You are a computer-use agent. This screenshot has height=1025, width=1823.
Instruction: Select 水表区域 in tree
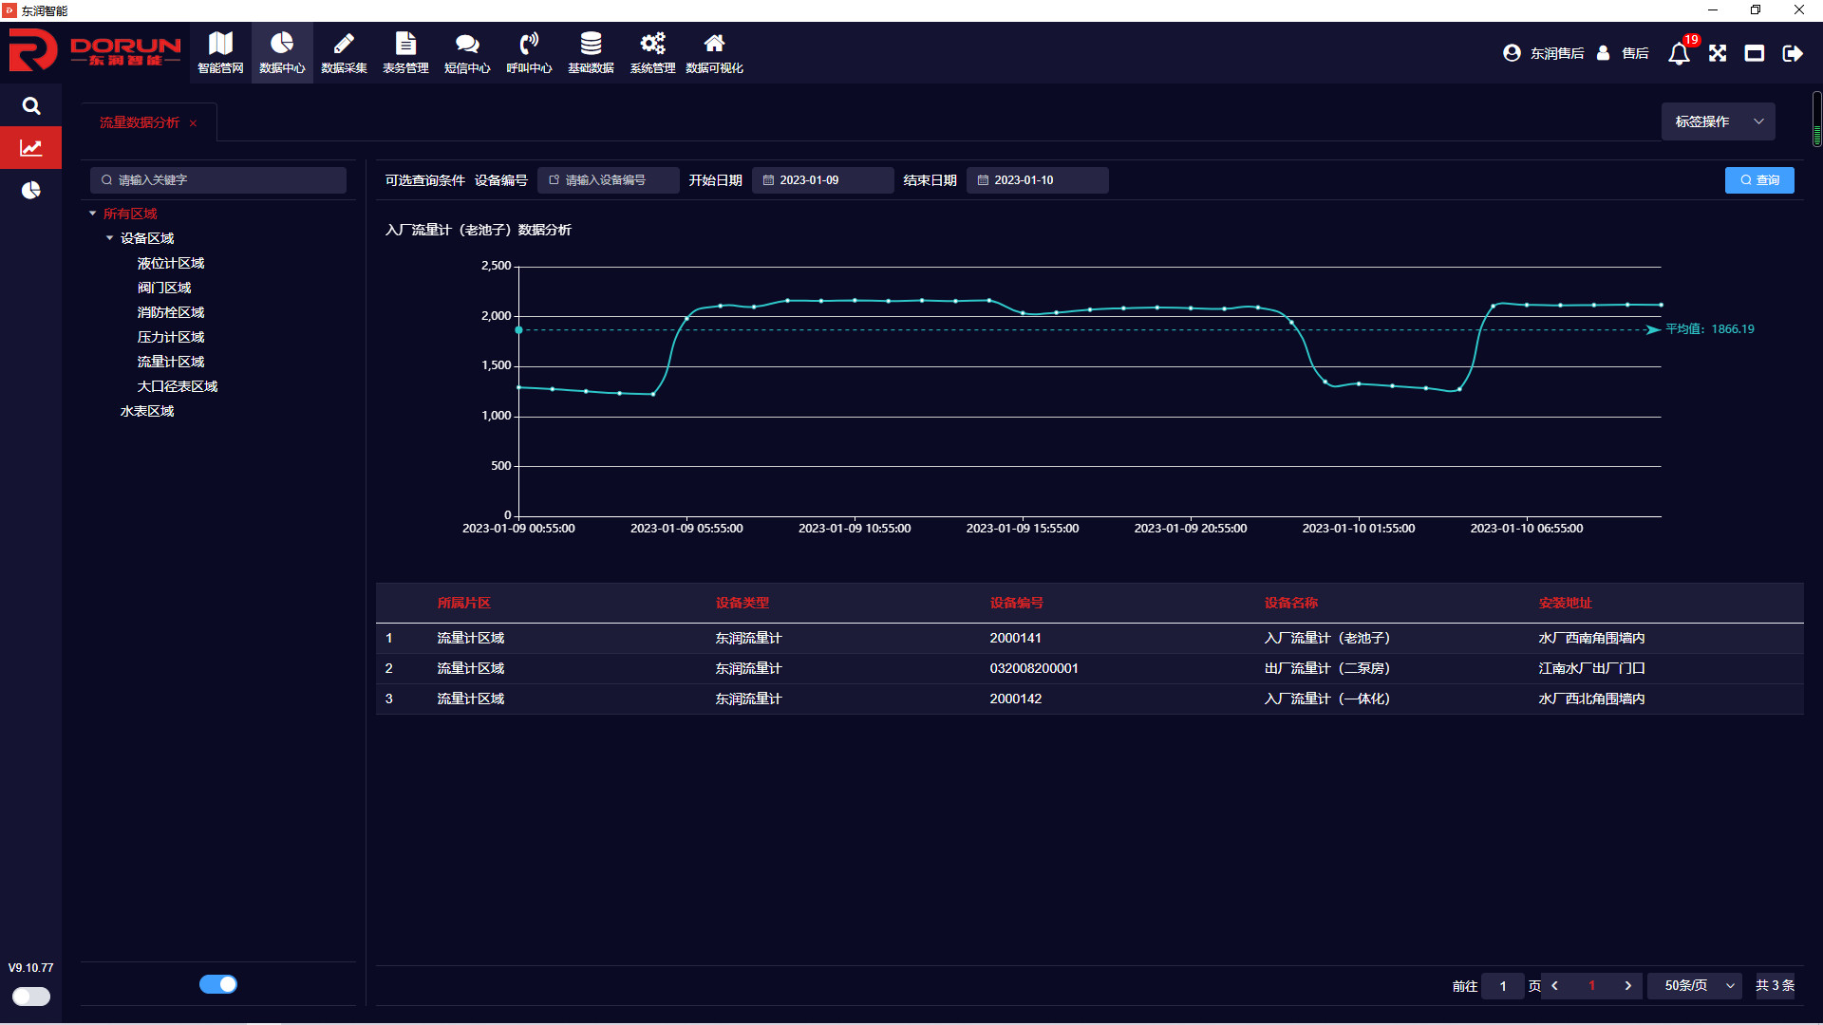tap(147, 411)
